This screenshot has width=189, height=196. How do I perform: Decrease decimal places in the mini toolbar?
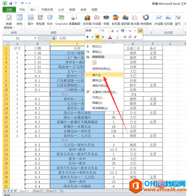point(130,37)
